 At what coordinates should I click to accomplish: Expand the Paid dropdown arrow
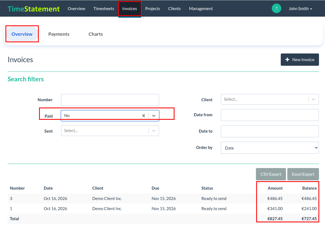click(154, 116)
